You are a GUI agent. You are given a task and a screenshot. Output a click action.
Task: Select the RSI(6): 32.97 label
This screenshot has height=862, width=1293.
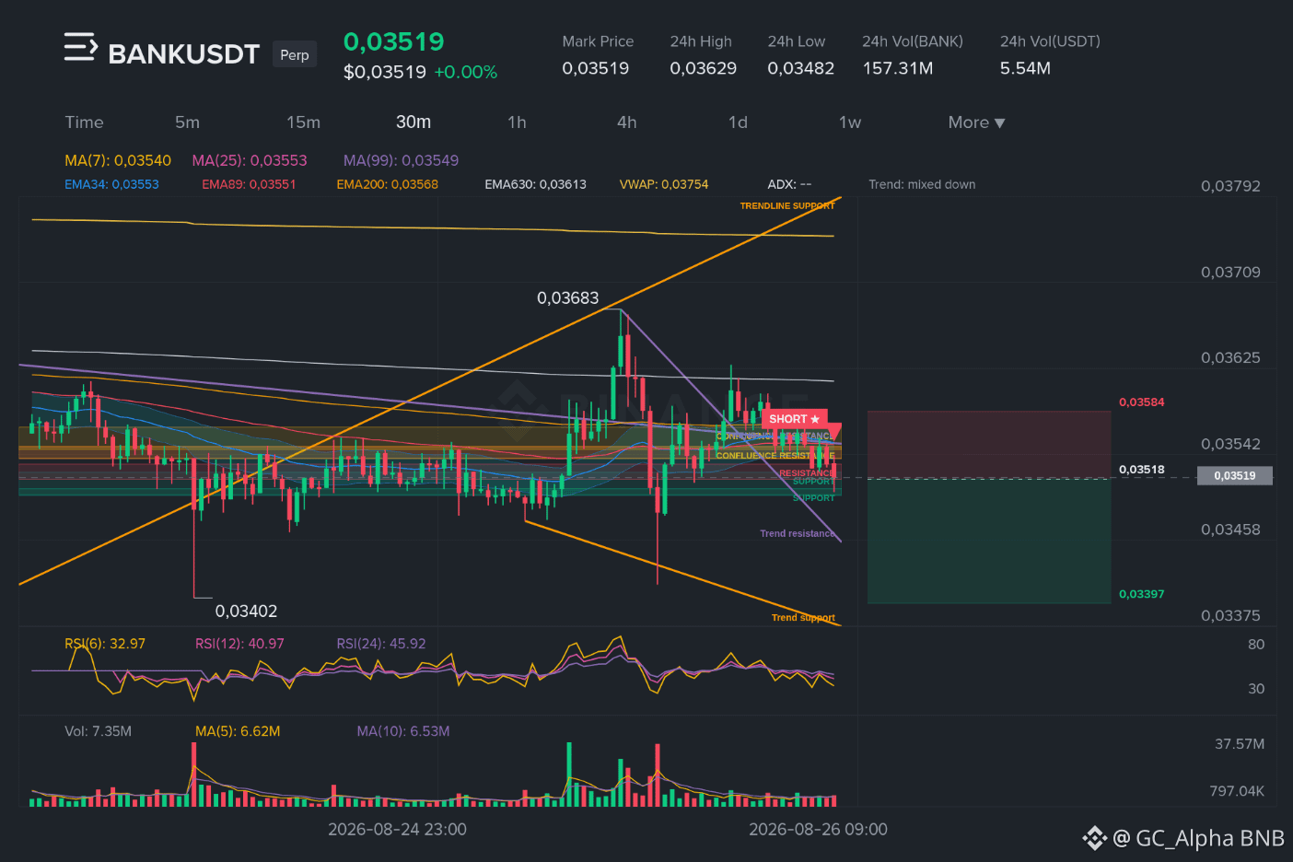click(105, 644)
